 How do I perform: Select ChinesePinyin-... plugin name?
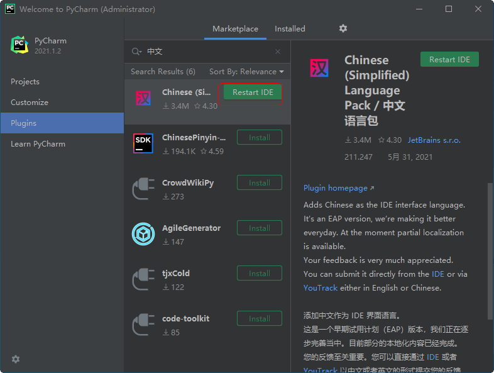point(194,138)
